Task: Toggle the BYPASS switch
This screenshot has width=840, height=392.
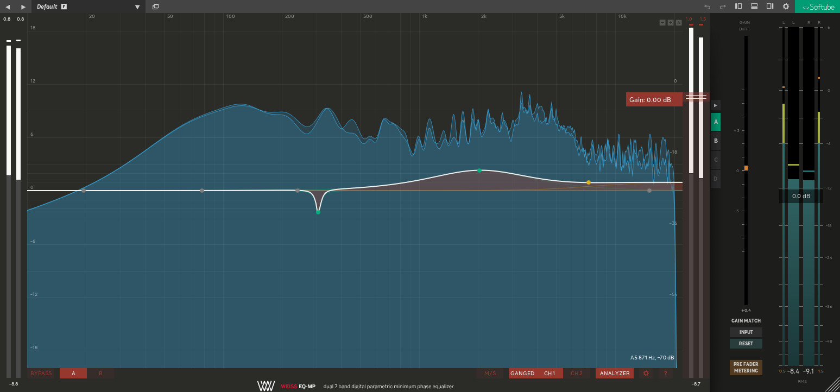Action: click(x=41, y=374)
